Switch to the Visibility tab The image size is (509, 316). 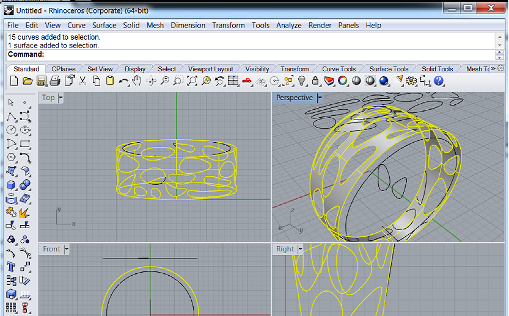(x=257, y=69)
